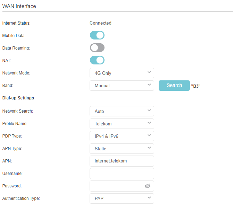Open the Network Search dropdown
234x212 pixels.
[x=122, y=111]
